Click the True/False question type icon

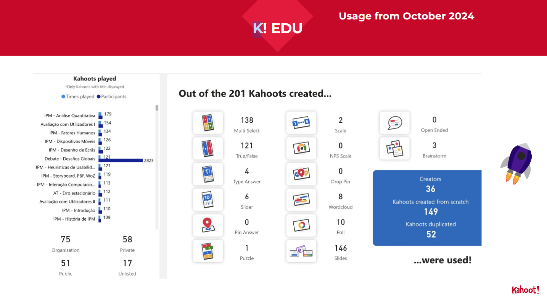(x=208, y=148)
